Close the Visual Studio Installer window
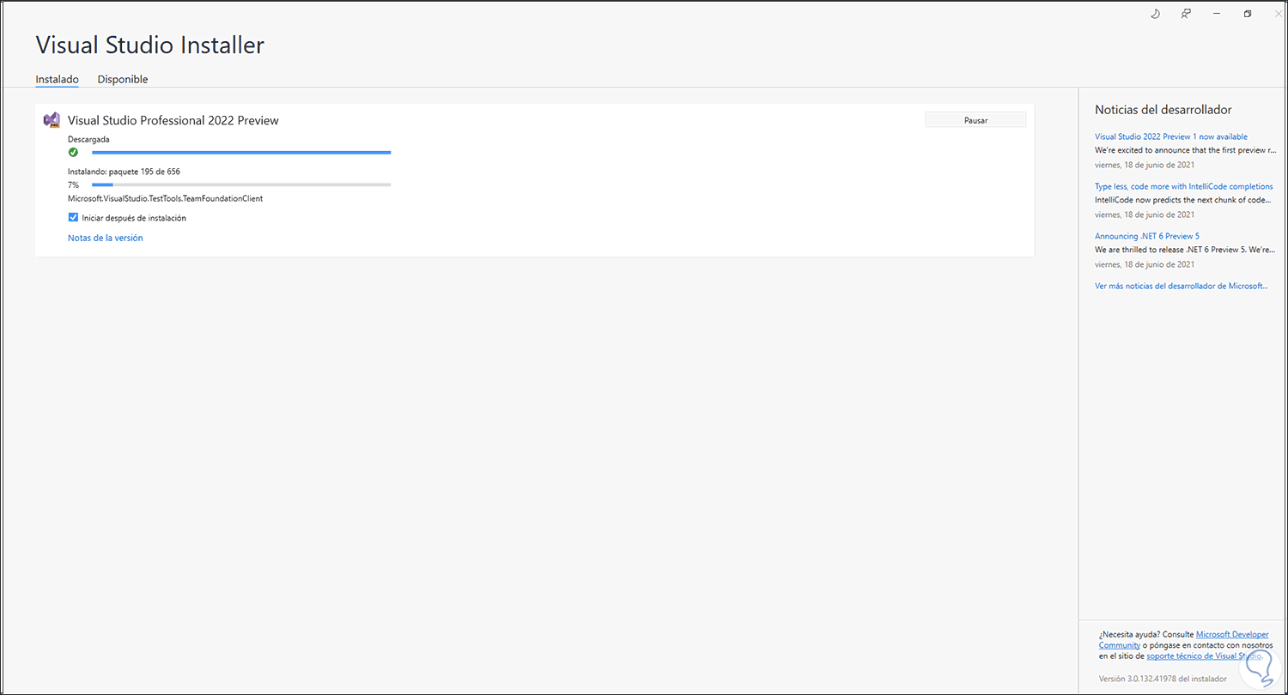 (1278, 14)
